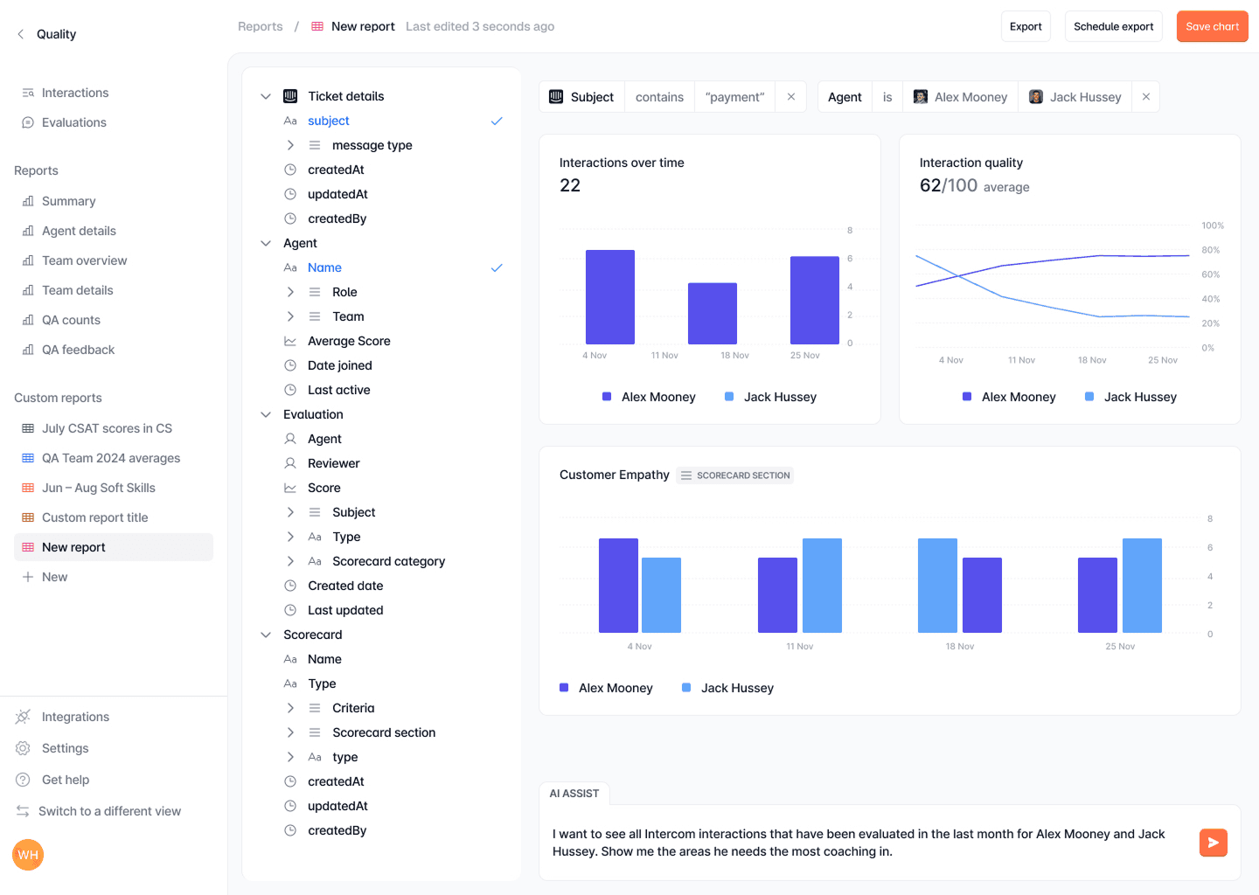Collapse the Evaluation group
This screenshot has height=895, width=1259.
(266, 414)
